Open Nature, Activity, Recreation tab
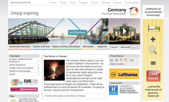The width and height of the screenshot is (169, 102). 66,47
